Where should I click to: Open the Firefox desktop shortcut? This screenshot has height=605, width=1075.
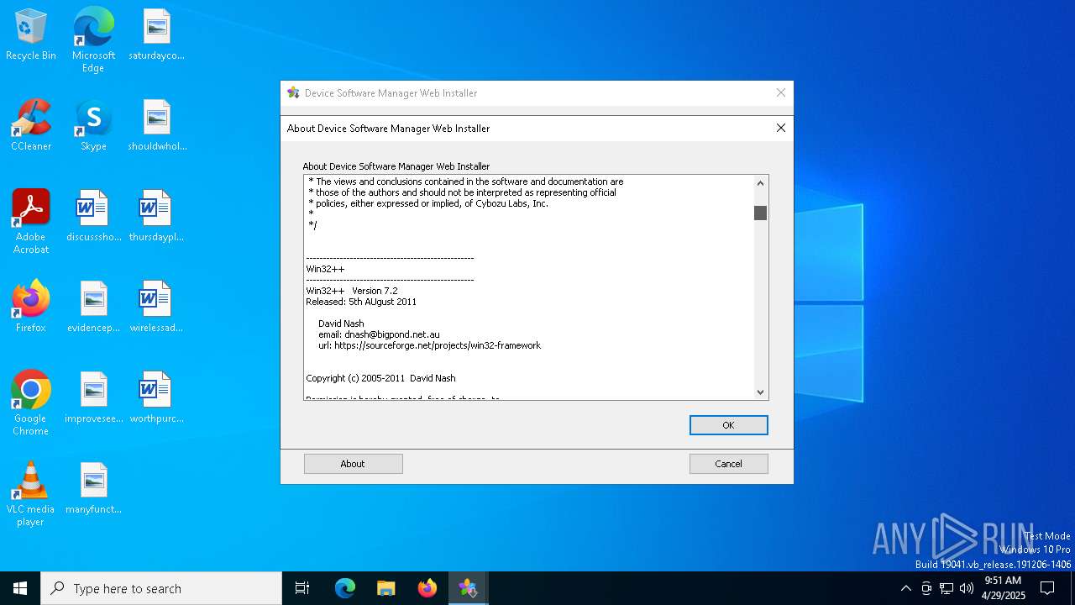click(31, 308)
